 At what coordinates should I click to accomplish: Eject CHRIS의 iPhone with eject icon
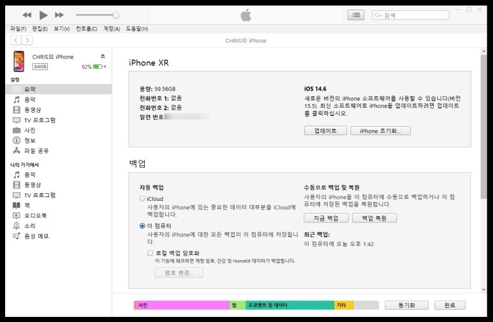pos(103,56)
